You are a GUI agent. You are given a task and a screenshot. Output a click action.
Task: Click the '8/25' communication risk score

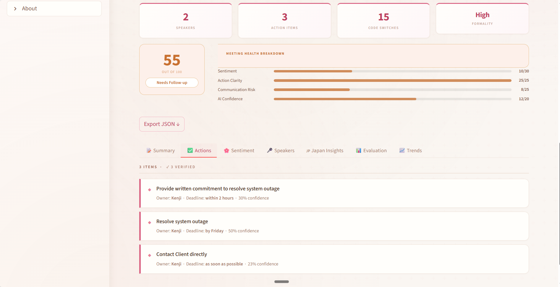coord(525,90)
